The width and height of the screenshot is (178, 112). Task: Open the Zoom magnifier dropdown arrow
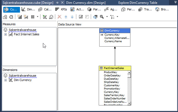107,17
